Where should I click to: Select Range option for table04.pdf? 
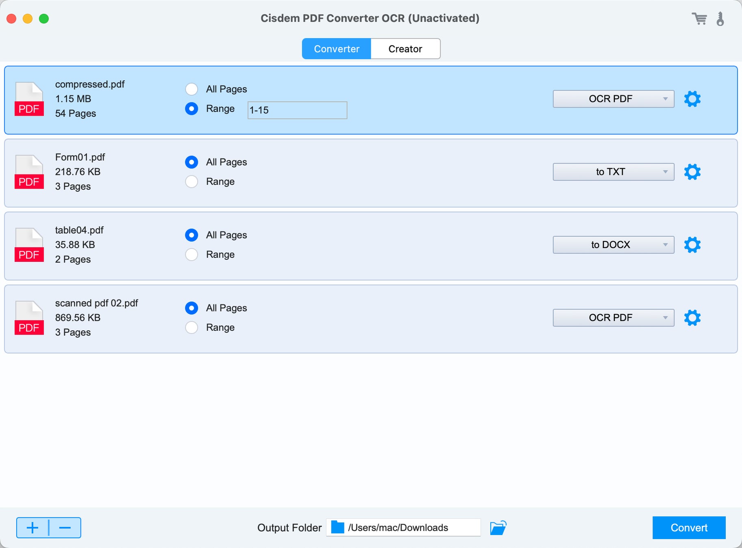point(191,255)
